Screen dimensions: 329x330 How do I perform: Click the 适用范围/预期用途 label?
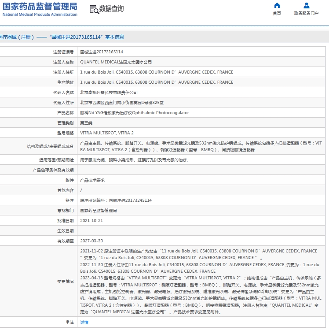(56, 160)
